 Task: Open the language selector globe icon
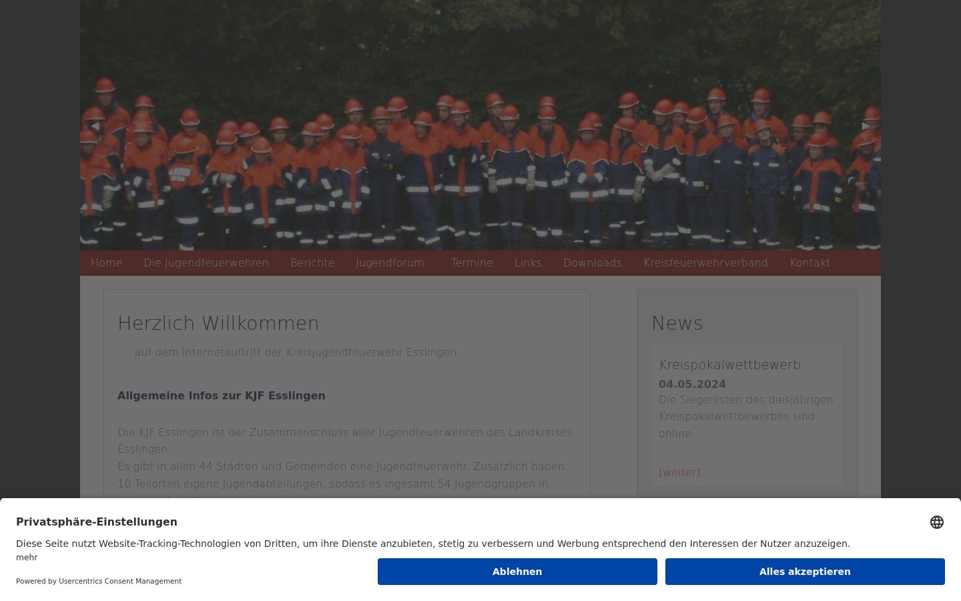(937, 522)
